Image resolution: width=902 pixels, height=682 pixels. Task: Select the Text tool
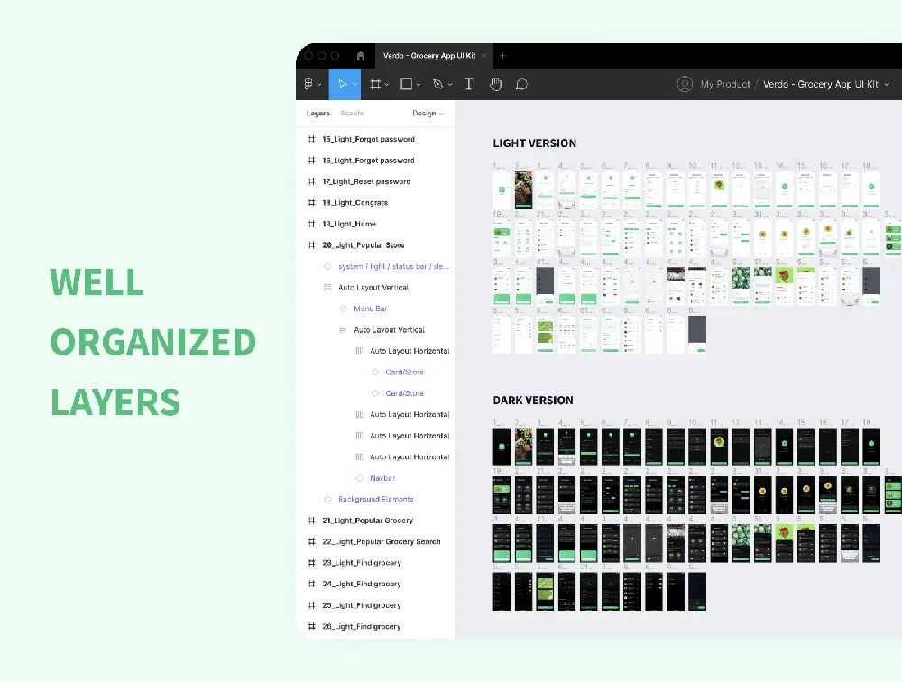469,84
